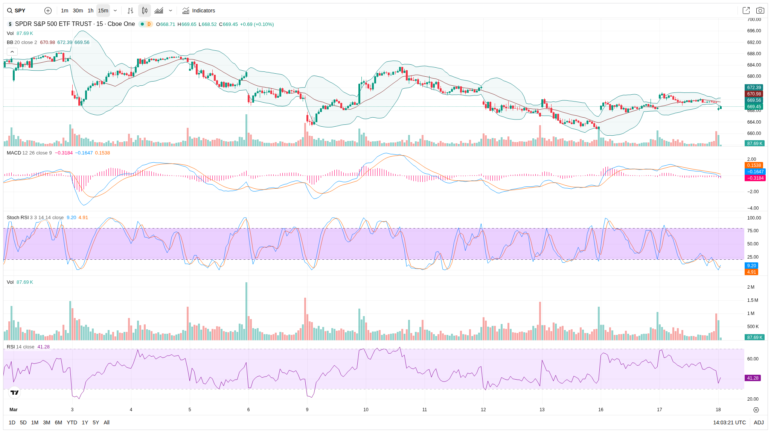Open time axis settings gear icon
The height and width of the screenshot is (433, 771).
click(x=756, y=410)
